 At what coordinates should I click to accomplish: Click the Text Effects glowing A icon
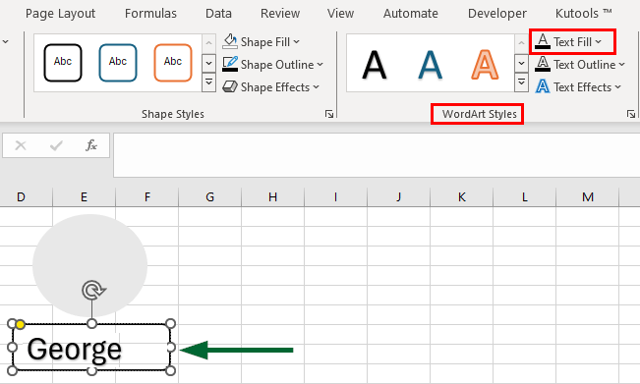543,86
